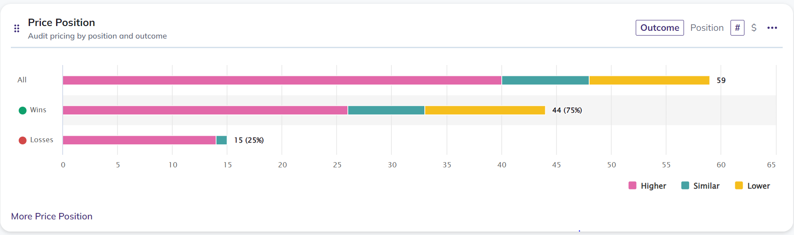Toggle the Higher legend pink swatch
Screen dimensions: 794x235
pyautogui.click(x=633, y=186)
